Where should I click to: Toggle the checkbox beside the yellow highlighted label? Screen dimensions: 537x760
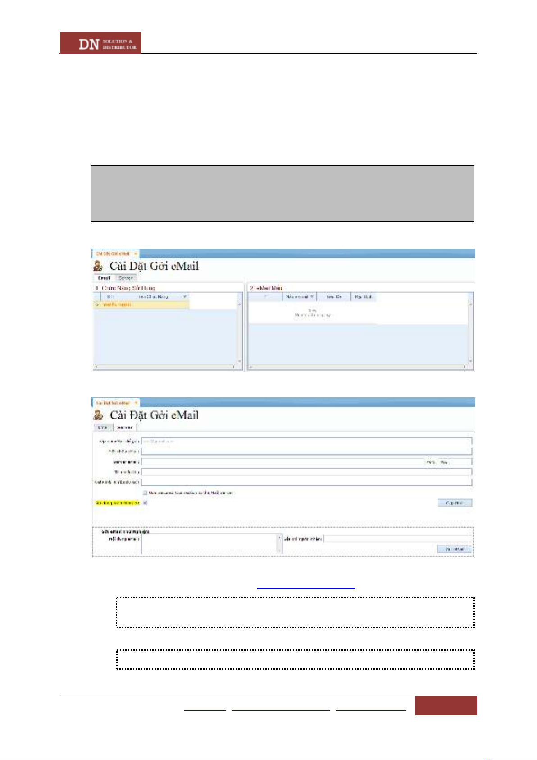[x=145, y=503]
